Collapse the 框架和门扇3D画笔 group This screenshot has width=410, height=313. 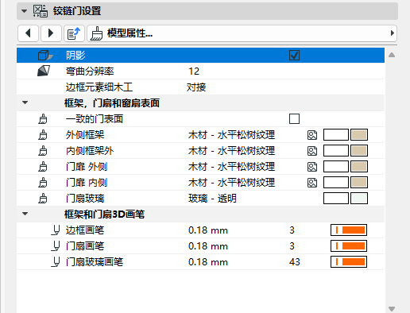coord(25,214)
